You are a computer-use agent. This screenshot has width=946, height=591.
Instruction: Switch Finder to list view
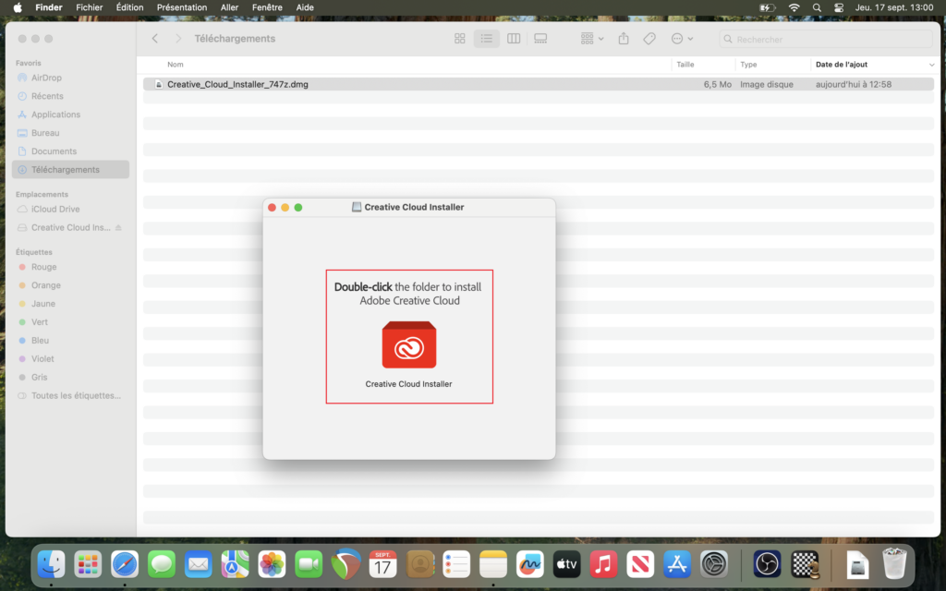coord(486,39)
